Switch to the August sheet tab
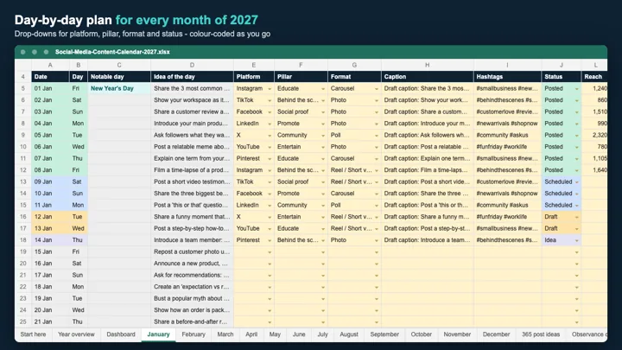 (x=349, y=334)
